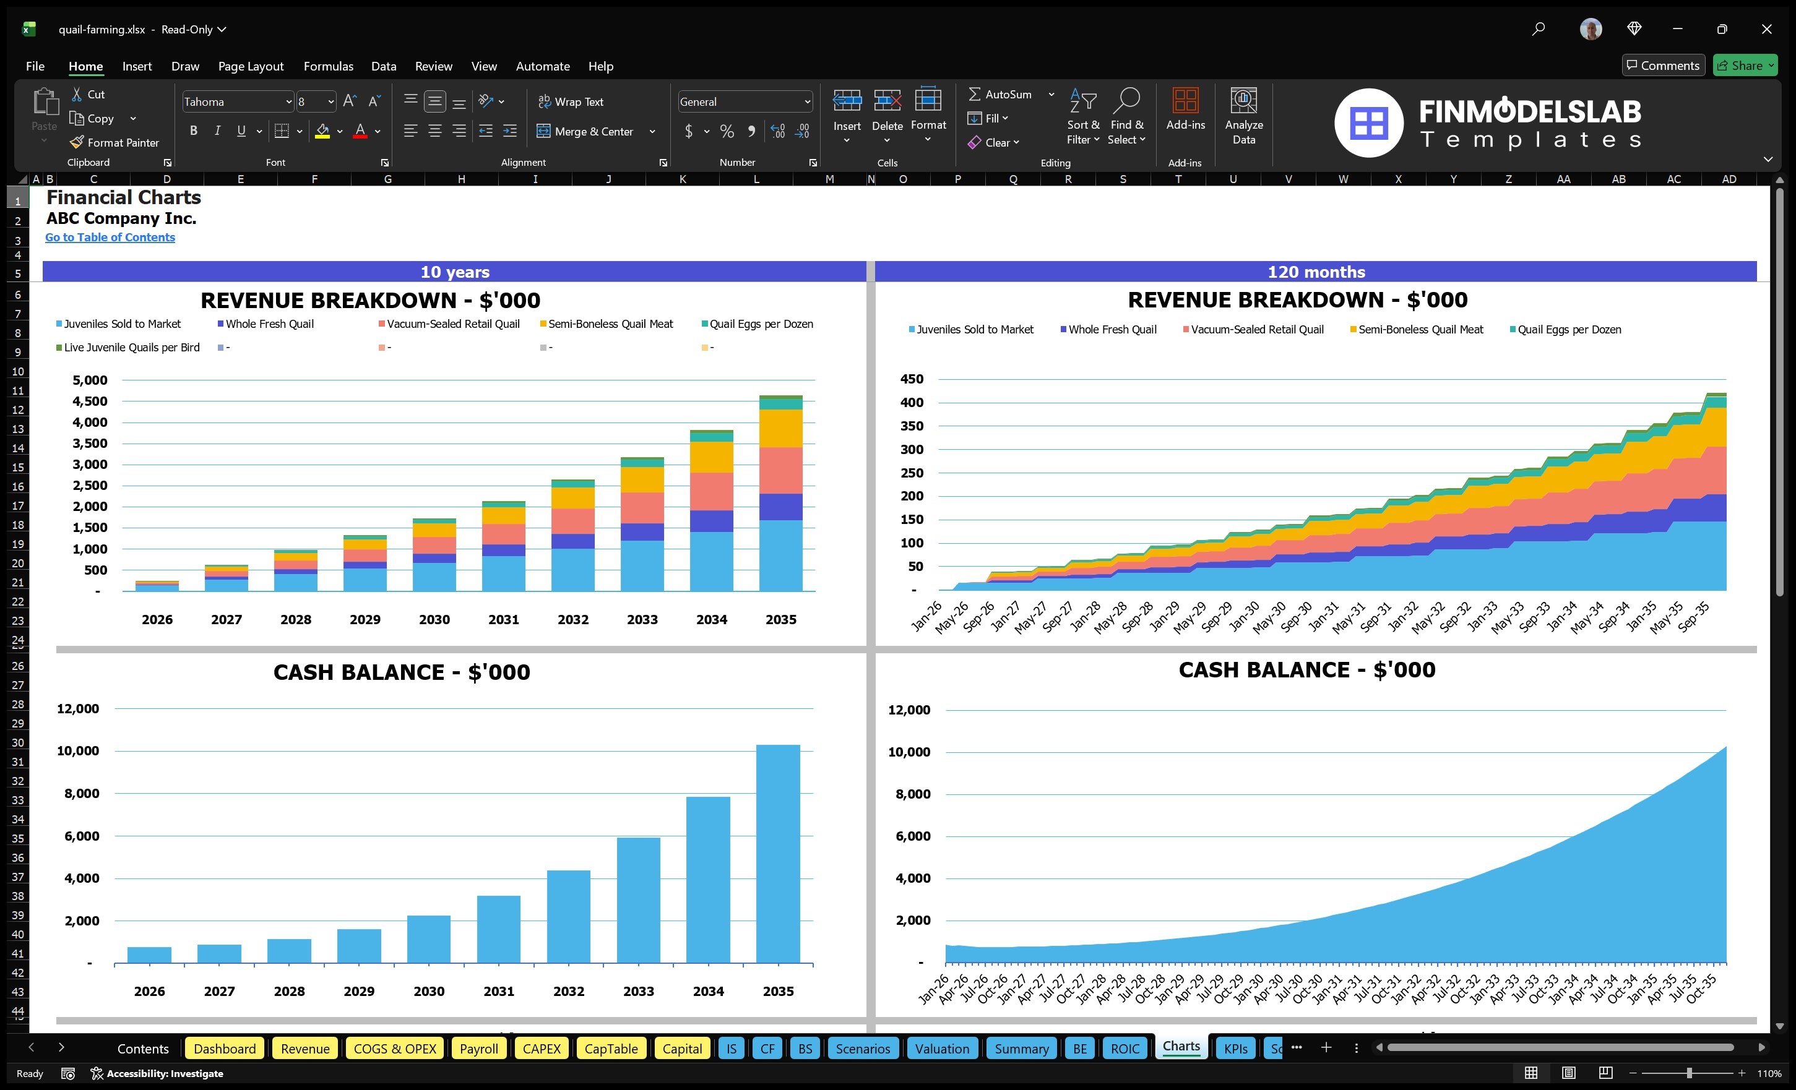Click Increase Decimal
1796x1090 pixels.
(x=777, y=132)
